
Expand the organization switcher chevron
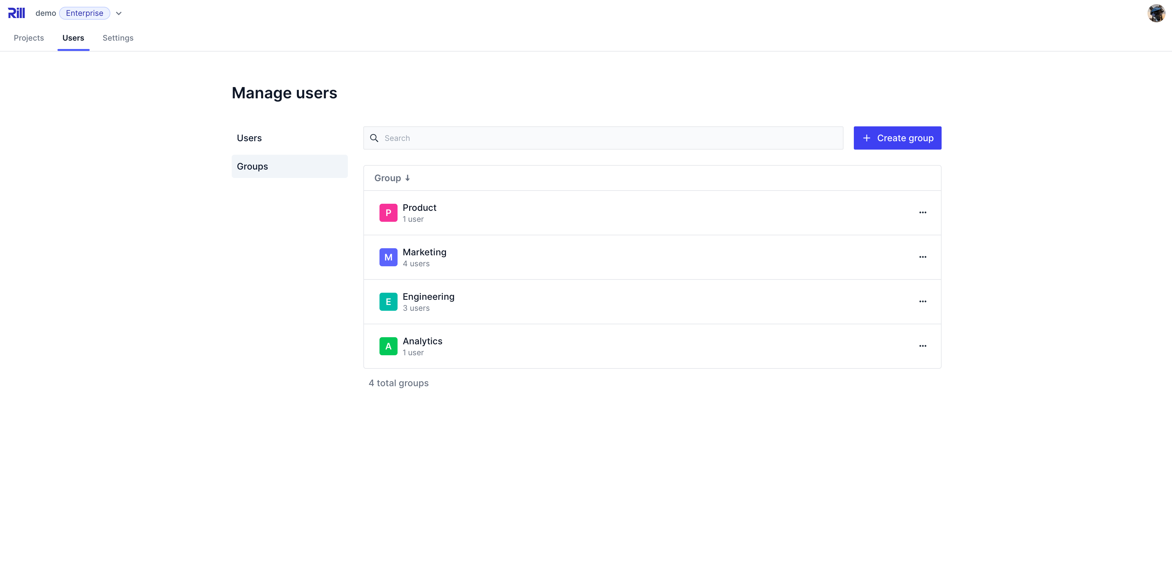coord(119,13)
